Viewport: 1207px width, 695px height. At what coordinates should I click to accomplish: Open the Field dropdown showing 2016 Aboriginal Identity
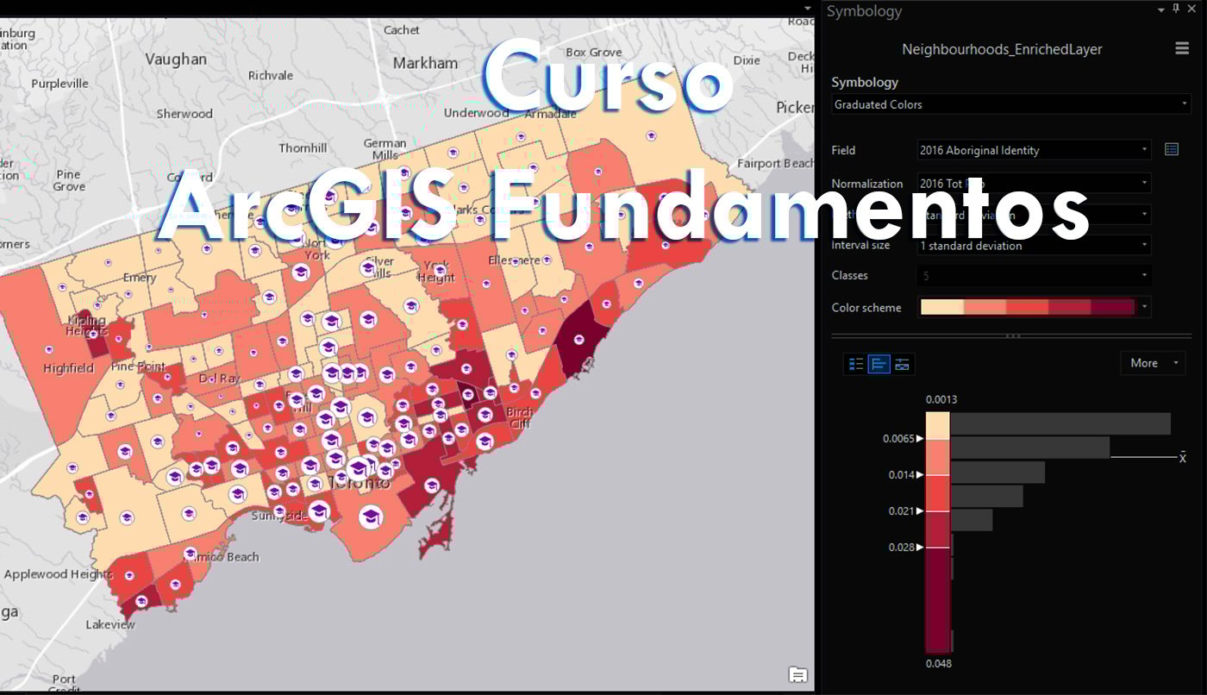tap(1144, 150)
